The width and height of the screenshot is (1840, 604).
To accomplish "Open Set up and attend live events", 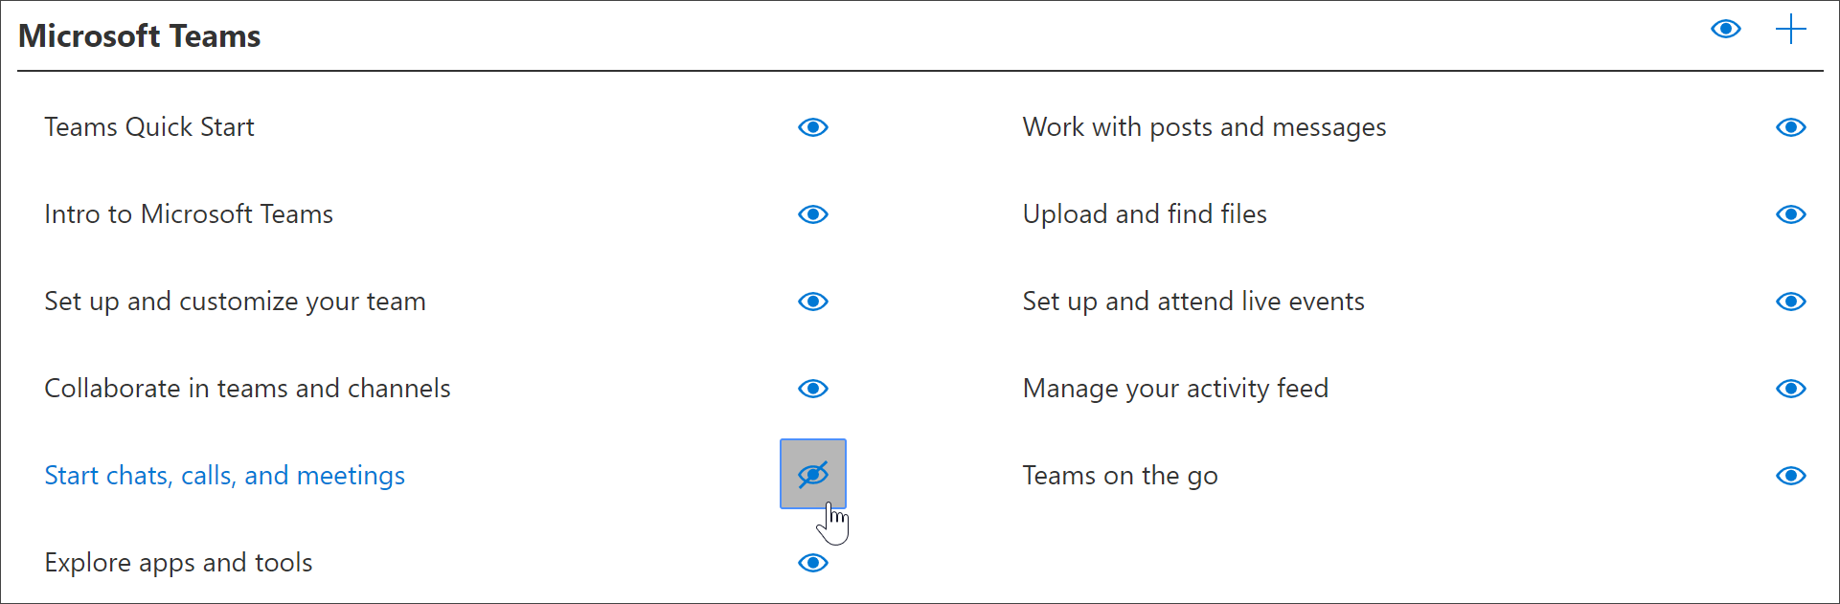I will click(x=1193, y=302).
